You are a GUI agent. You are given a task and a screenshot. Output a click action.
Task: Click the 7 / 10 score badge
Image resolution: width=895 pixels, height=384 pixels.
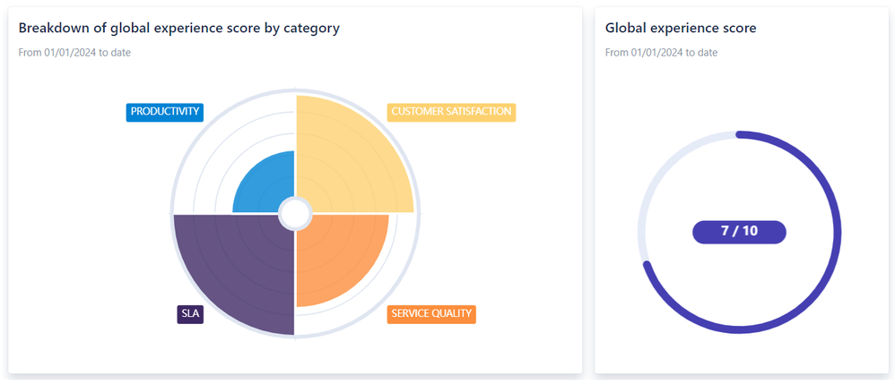click(x=739, y=232)
